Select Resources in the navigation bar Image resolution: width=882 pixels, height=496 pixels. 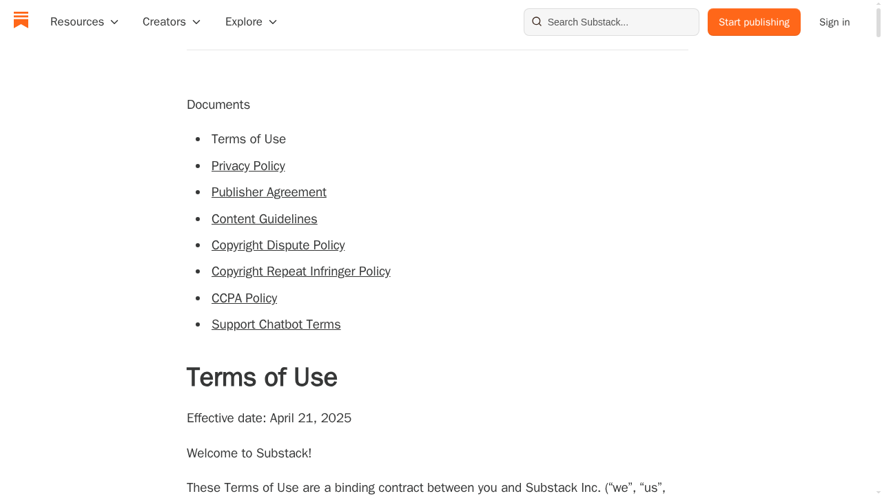(x=76, y=21)
